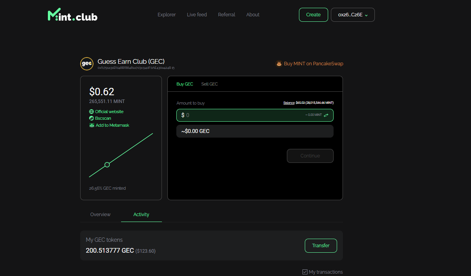Viewport: 471px width, 276px height.
Task: Toggle the My transactions checkbox
Action: click(305, 272)
